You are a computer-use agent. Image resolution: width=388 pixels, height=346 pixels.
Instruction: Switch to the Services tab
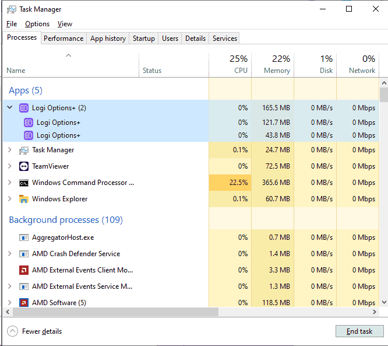pyautogui.click(x=224, y=39)
